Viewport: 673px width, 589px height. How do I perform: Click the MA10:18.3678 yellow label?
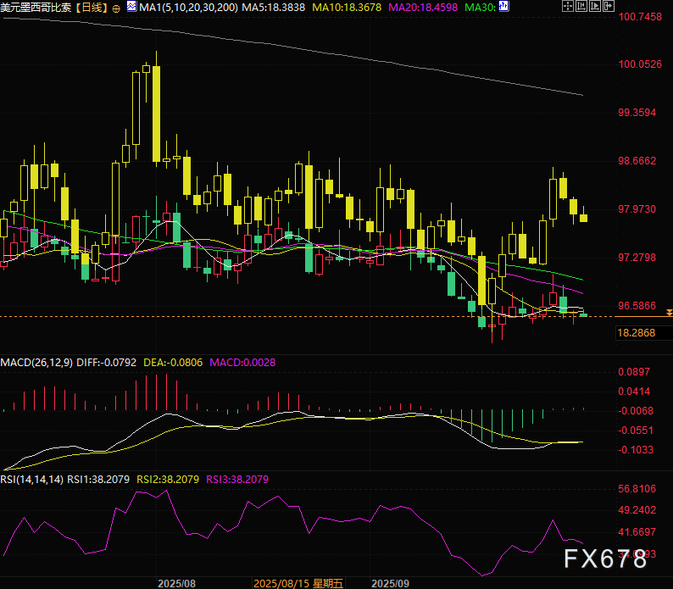click(348, 8)
